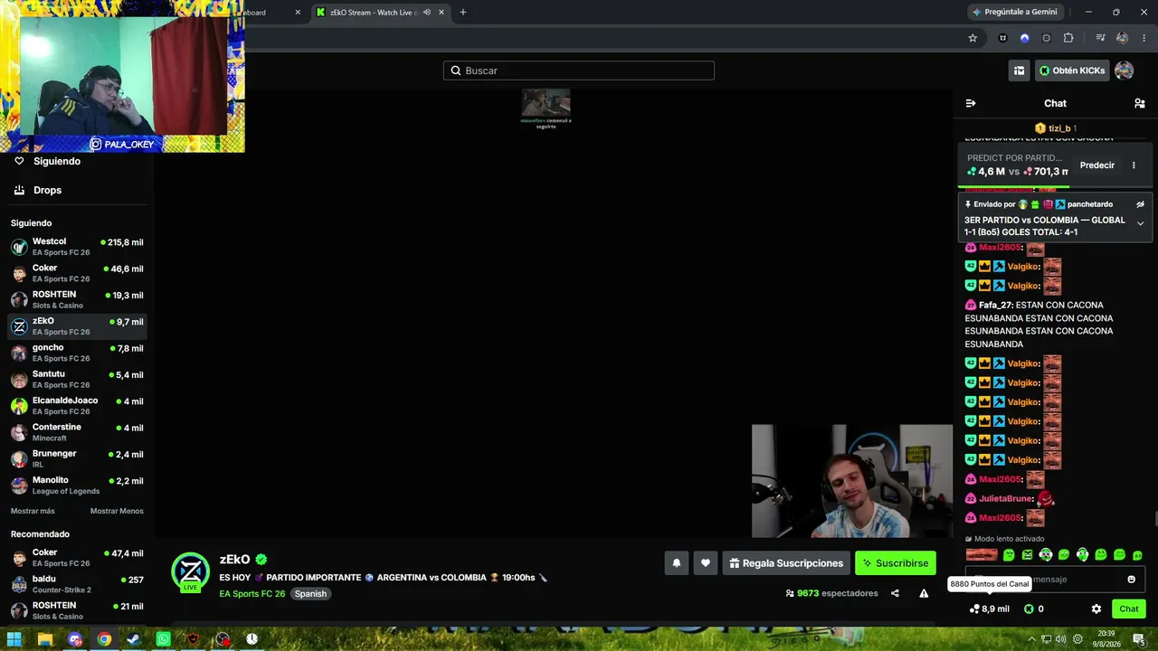Image resolution: width=1158 pixels, height=651 pixels.
Task: Open the chat users list icon
Action: pyautogui.click(x=1140, y=103)
